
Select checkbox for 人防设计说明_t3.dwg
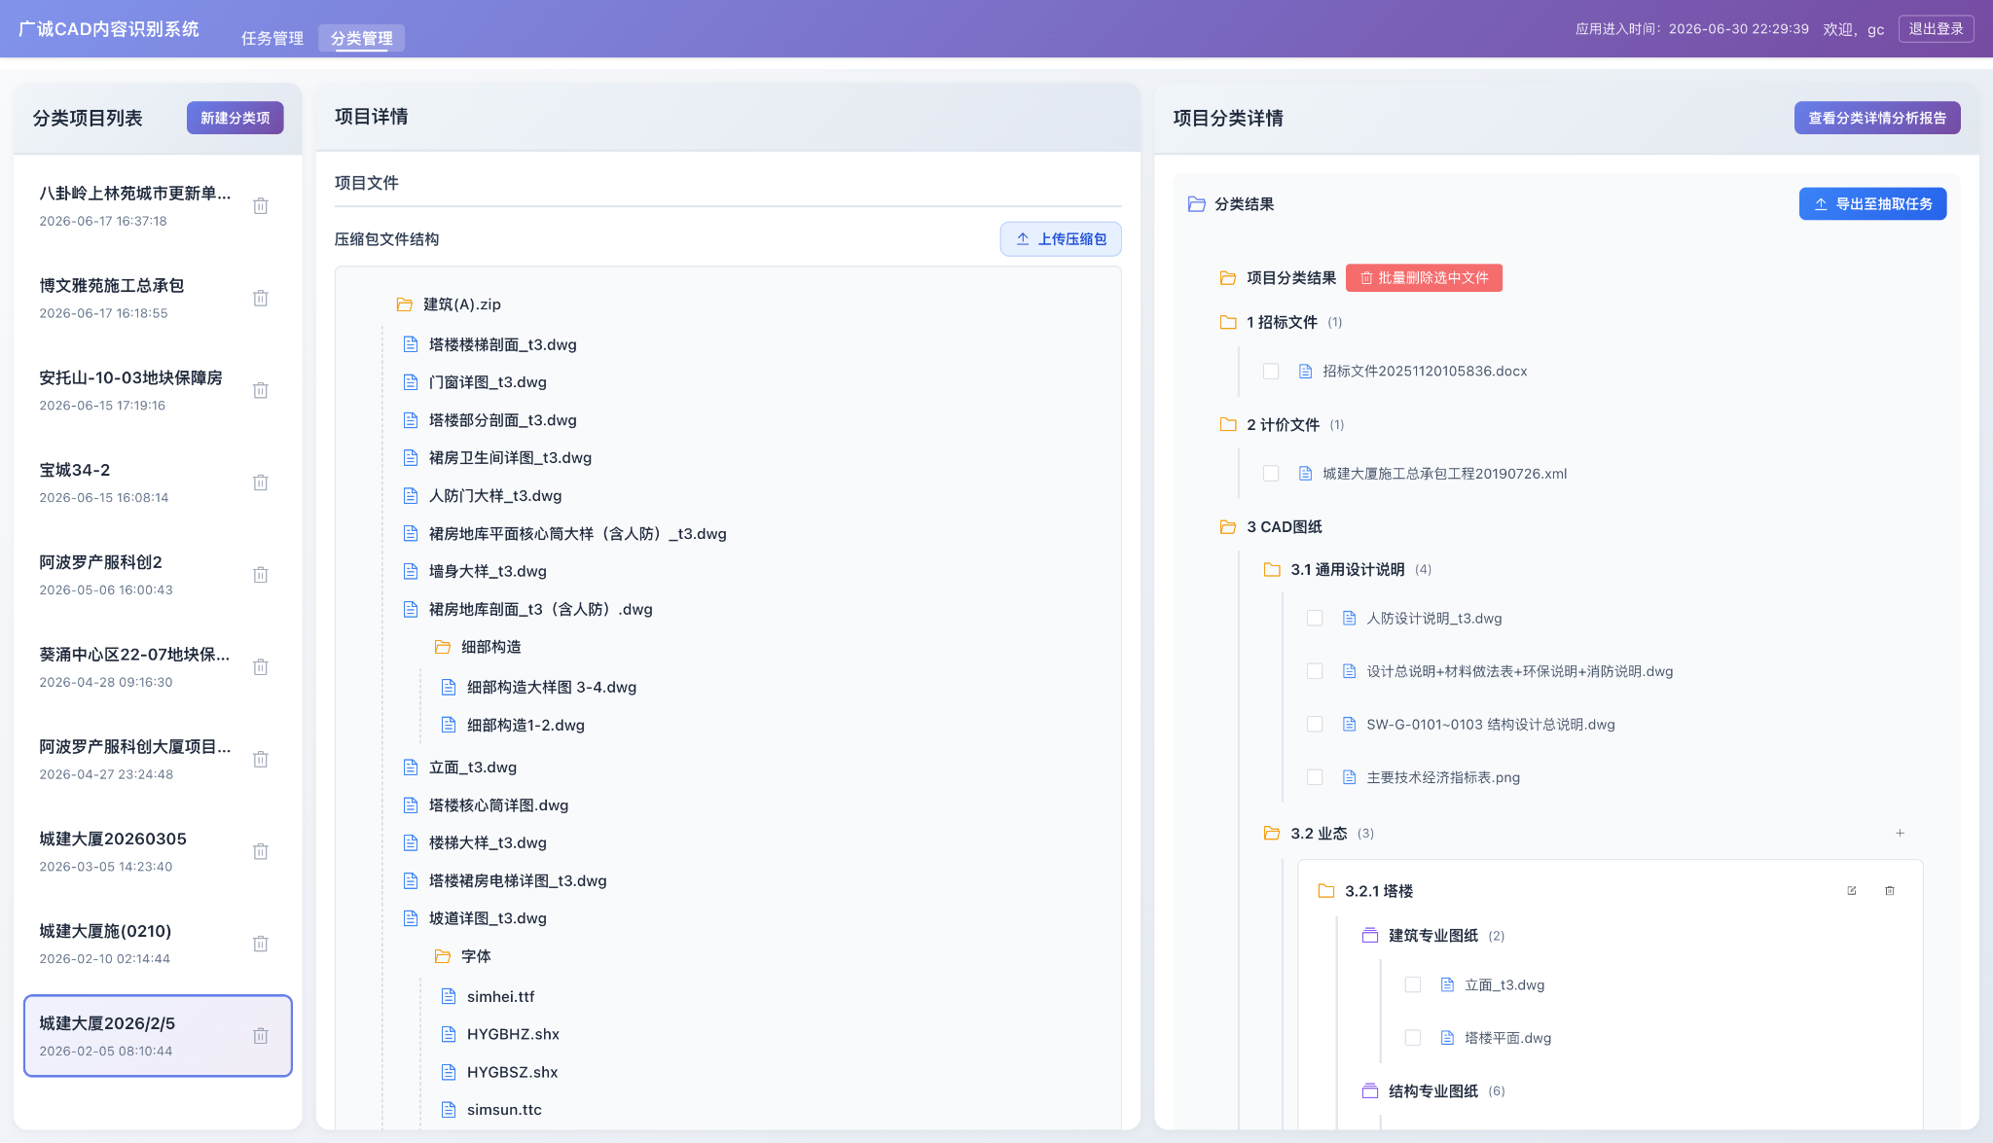pyautogui.click(x=1315, y=619)
